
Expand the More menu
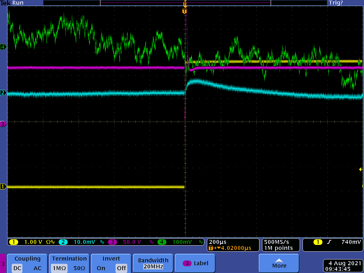click(x=279, y=263)
